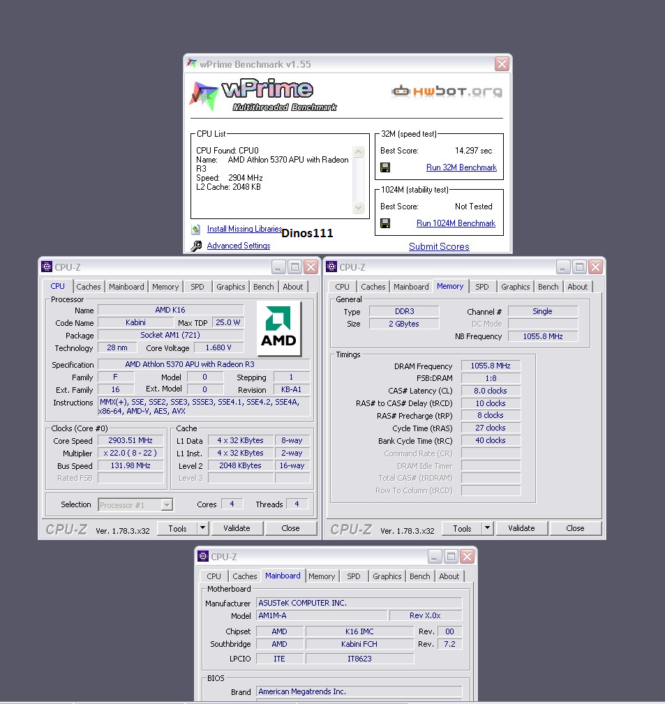This screenshot has width=665, height=704.
Task: Click Validate in the CPU window
Action: click(x=237, y=528)
